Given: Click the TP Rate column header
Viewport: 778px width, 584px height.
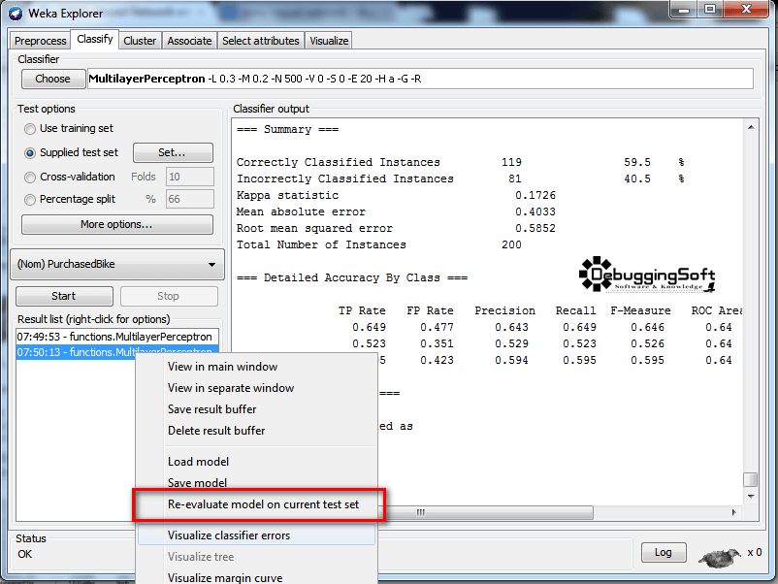Looking at the screenshot, I should click(362, 311).
